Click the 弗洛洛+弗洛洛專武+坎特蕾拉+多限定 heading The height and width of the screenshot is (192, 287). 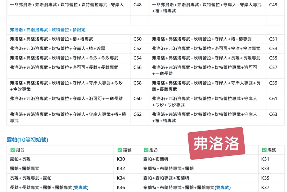[48, 30]
